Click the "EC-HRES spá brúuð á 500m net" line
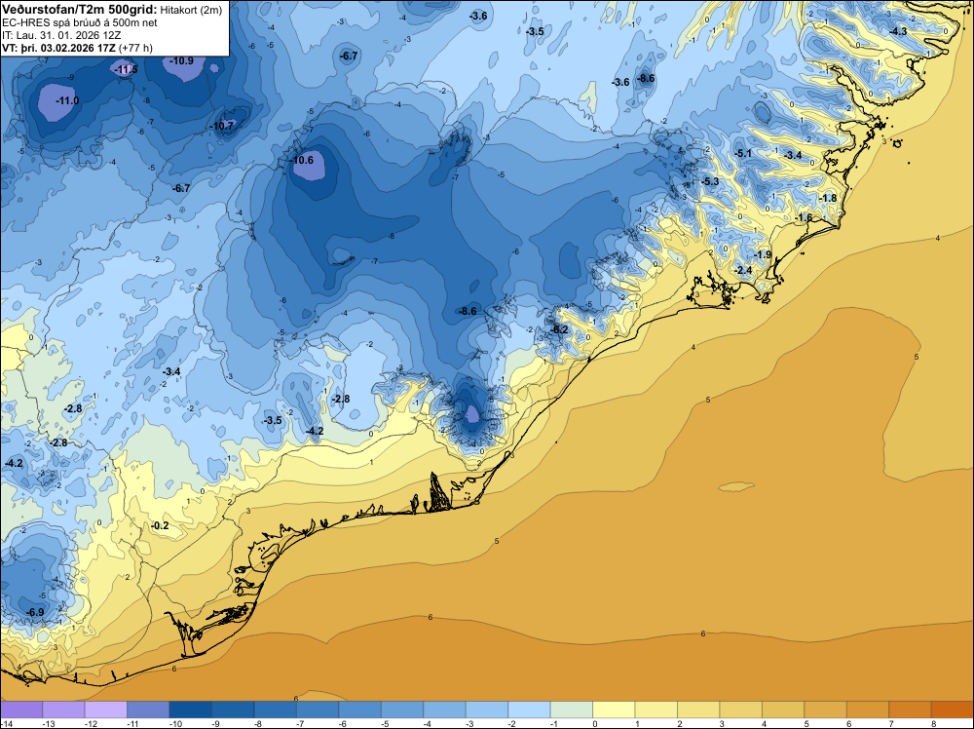Screen dimensions: 974x729 tap(80, 23)
